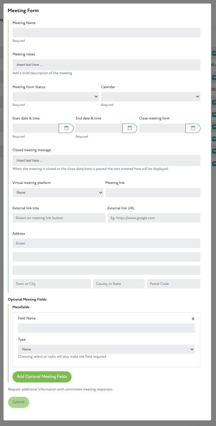The width and height of the screenshot is (216, 426).
Task: Open the Close meeting form calendar picker
Action: pyautogui.click(x=193, y=128)
